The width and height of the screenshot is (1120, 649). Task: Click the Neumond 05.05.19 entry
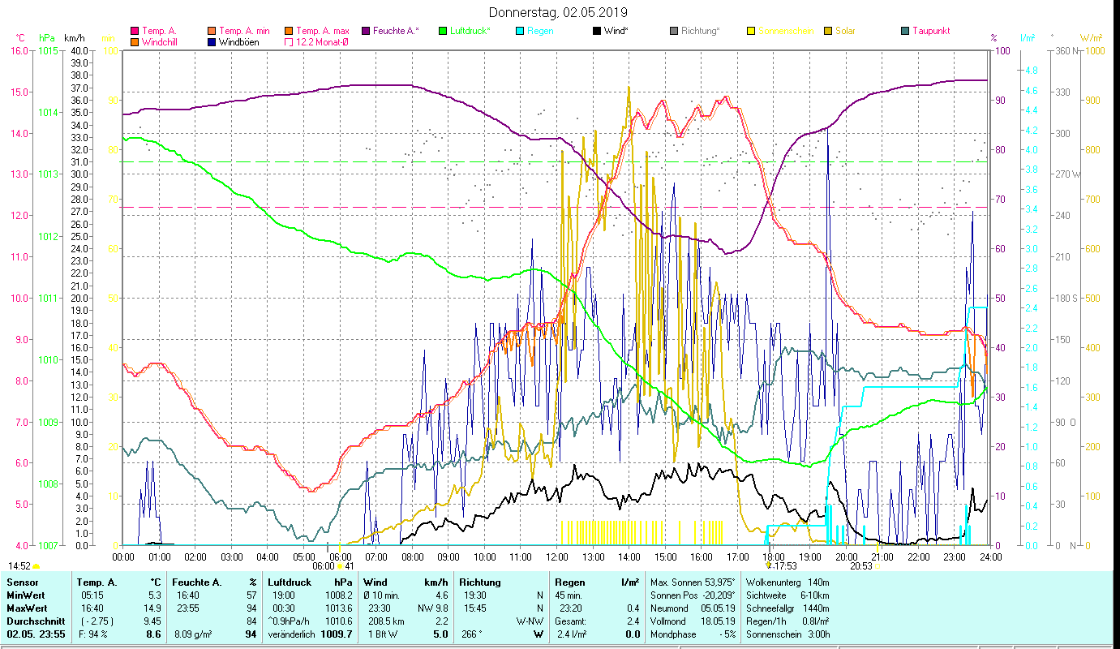pyautogui.click(x=693, y=608)
